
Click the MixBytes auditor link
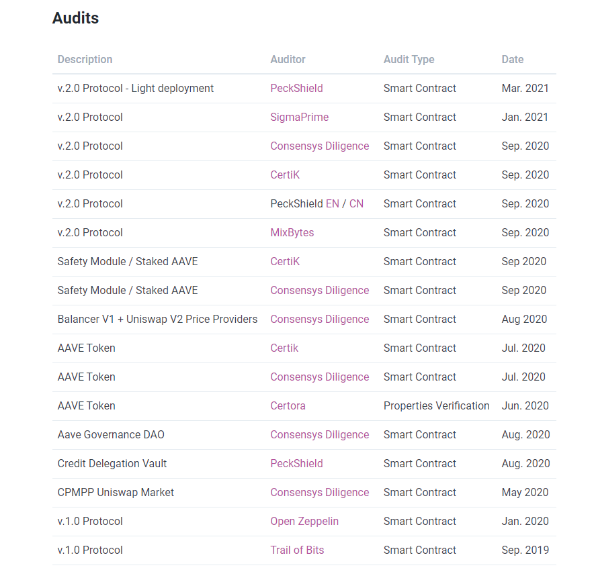tap(292, 232)
